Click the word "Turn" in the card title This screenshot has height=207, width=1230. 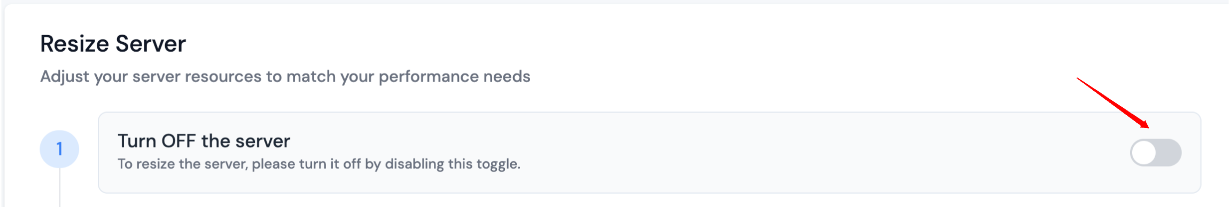pyautogui.click(x=137, y=141)
